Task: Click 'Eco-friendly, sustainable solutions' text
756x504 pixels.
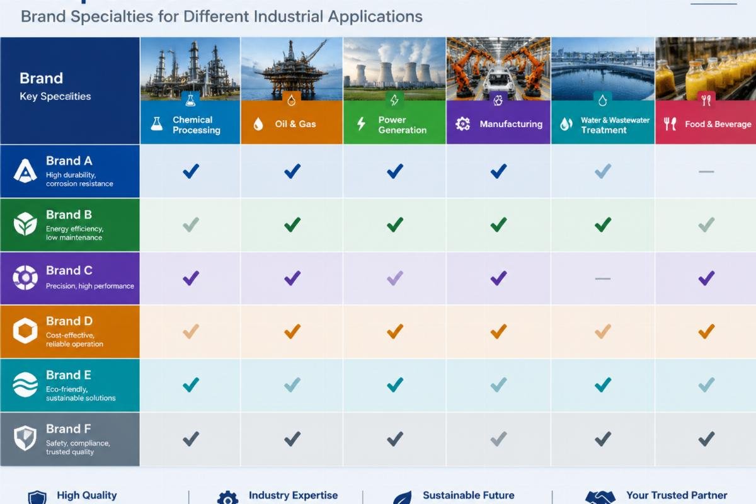Action: 81,394
